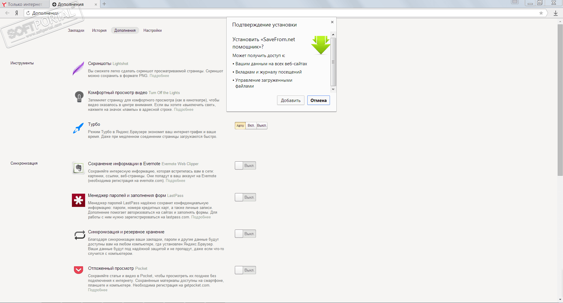Open Подробнее link for Evernote Web Clipper

coord(176,181)
